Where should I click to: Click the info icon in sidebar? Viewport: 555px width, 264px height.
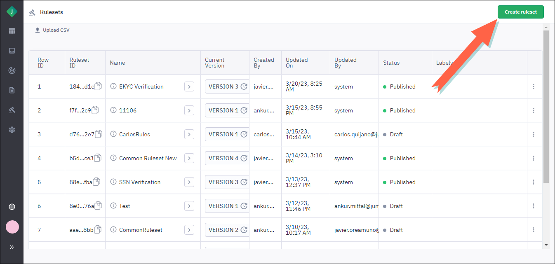pyautogui.click(x=12, y=207)
